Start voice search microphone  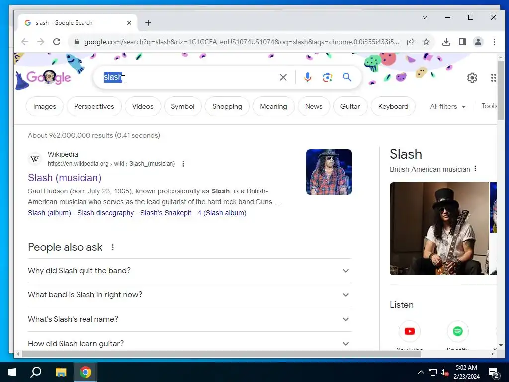(x=307, y=77)
